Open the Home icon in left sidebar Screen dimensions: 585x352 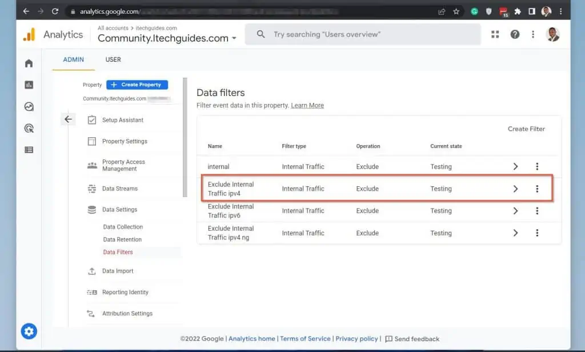pyautogui.click(x=29, y=63)
